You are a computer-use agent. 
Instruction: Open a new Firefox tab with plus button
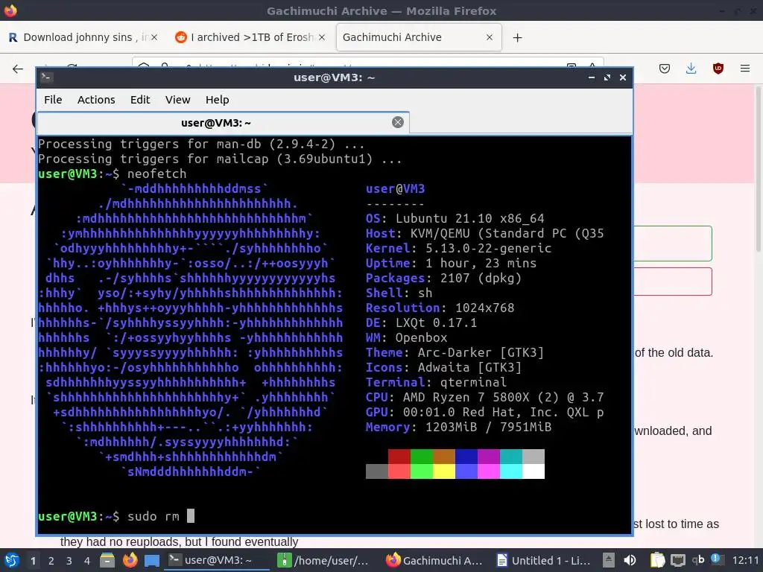pos(517,37)
